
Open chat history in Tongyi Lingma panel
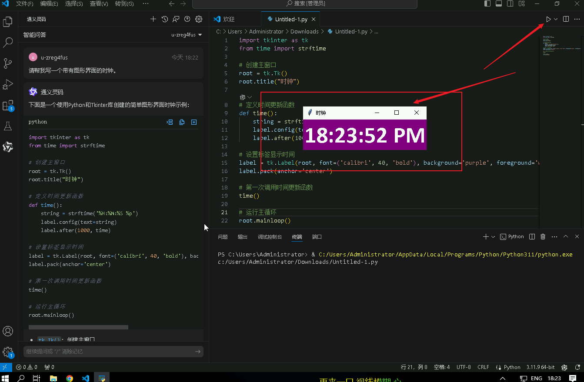click(x=164, y=19)
